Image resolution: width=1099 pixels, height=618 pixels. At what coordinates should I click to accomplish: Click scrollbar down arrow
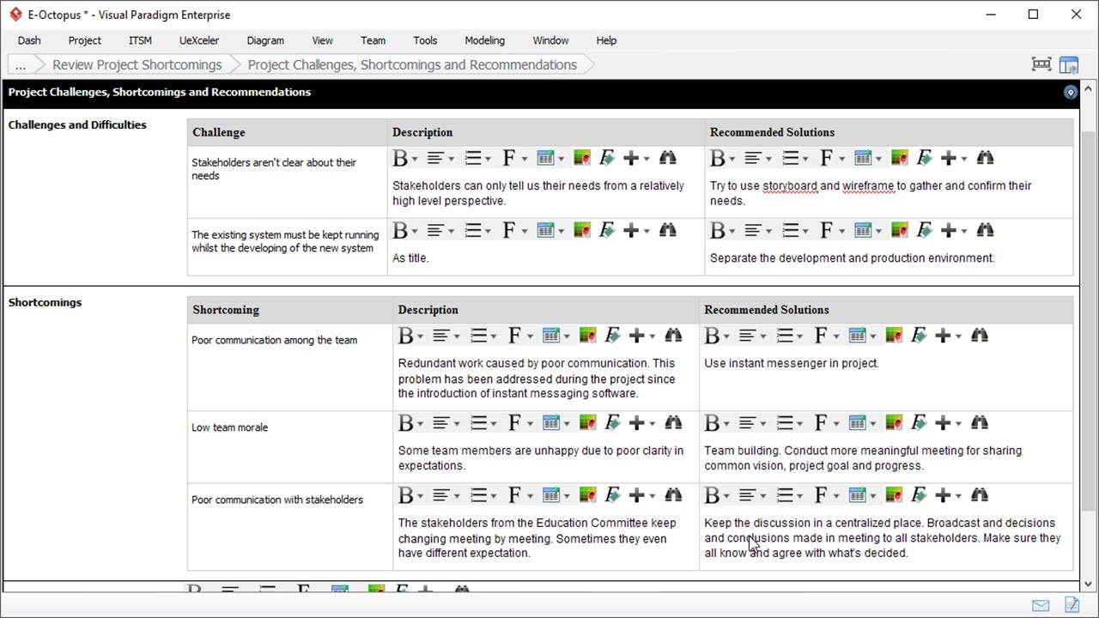point(1089,585)
